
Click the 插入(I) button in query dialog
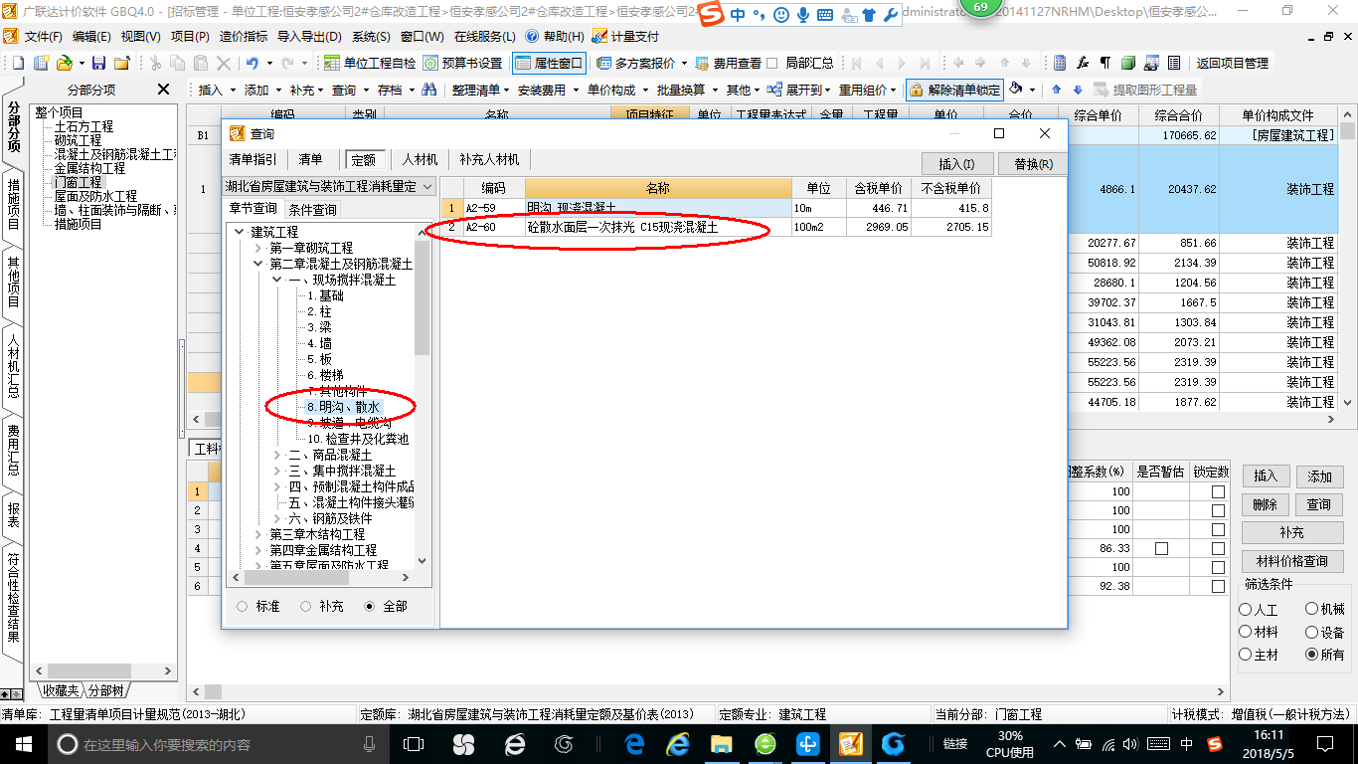(956, 164)
